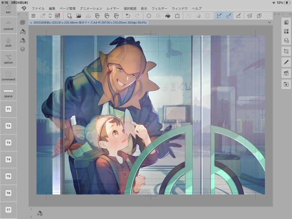Open the Clip Studio Paint logo menu

pyautogui.click(x=24, y=8)
